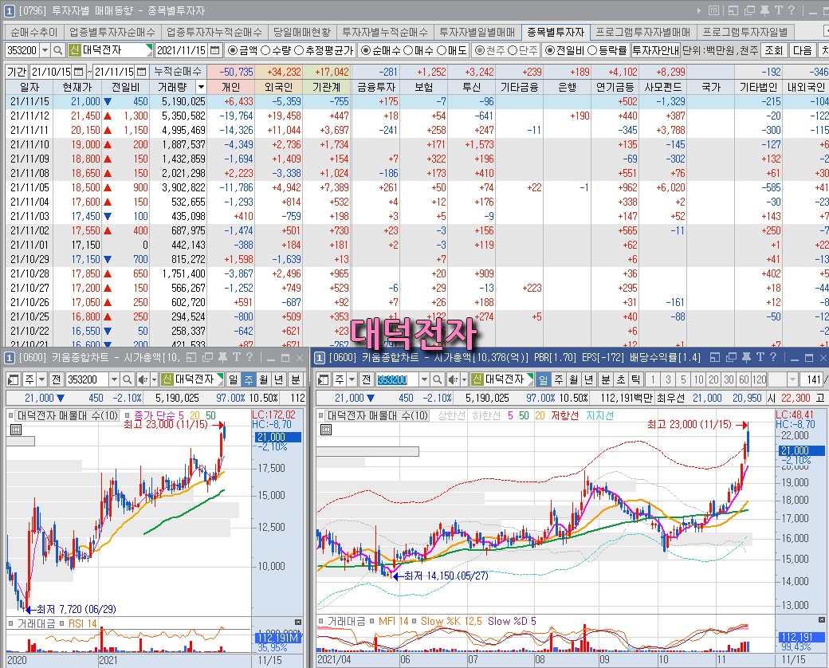Open the 거래량 column dropdown arrow
This screenshot has height=668, width=829.
[201, 87]
